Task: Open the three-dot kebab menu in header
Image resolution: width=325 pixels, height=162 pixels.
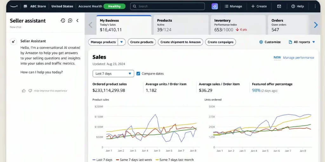Action: pyautogui.click(x=315, y=6)
